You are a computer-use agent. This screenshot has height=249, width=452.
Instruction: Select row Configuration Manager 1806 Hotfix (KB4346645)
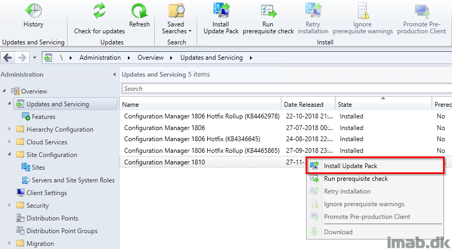285,139
